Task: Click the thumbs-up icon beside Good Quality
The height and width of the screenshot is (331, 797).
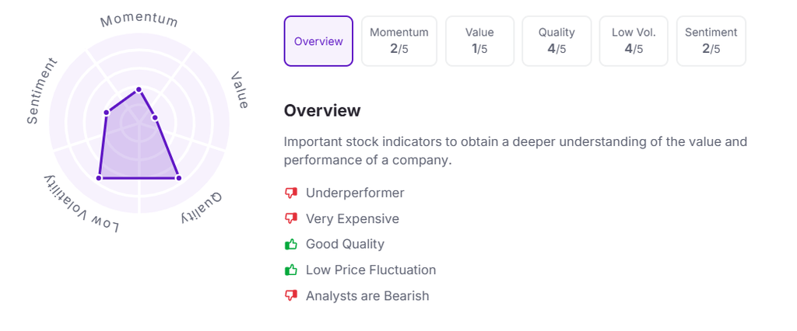Action: point(292,244)
